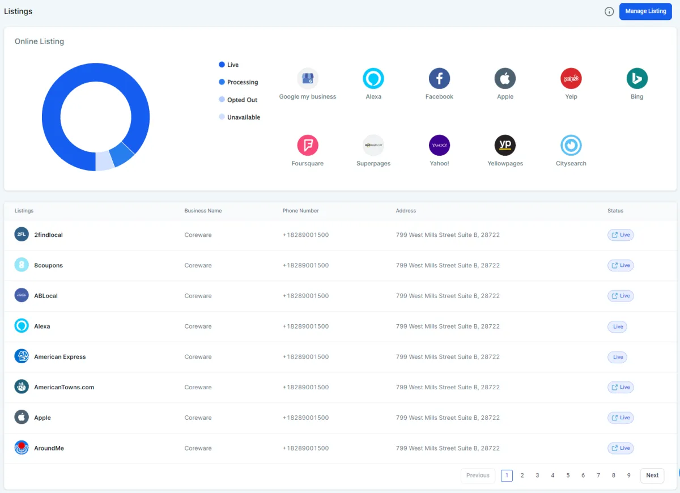The image size is (680, 493).
Task: Toggle the Opted Out legend item
Action: [238, 100]
